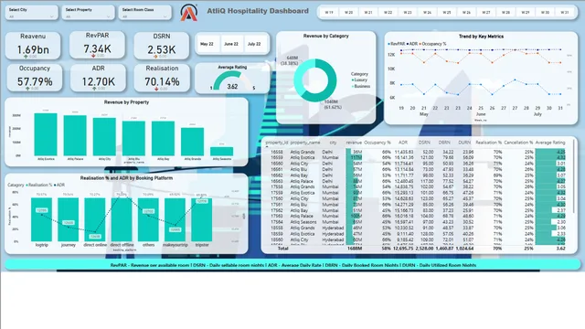The image size is (585, 329).
Task: Sort table by Cancellation % column header
Action: pyautogui.click(x=518, y=143)
